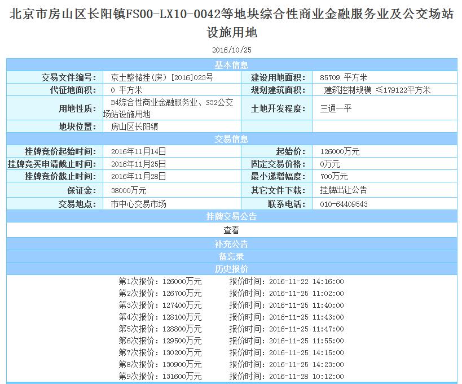The image size is (462, 384).
Task: Click the first bid record 第1次报价
Action: [x=160, y=282]
